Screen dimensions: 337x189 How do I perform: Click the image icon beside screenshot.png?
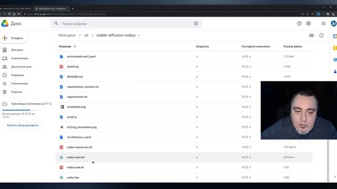[62, 107]
